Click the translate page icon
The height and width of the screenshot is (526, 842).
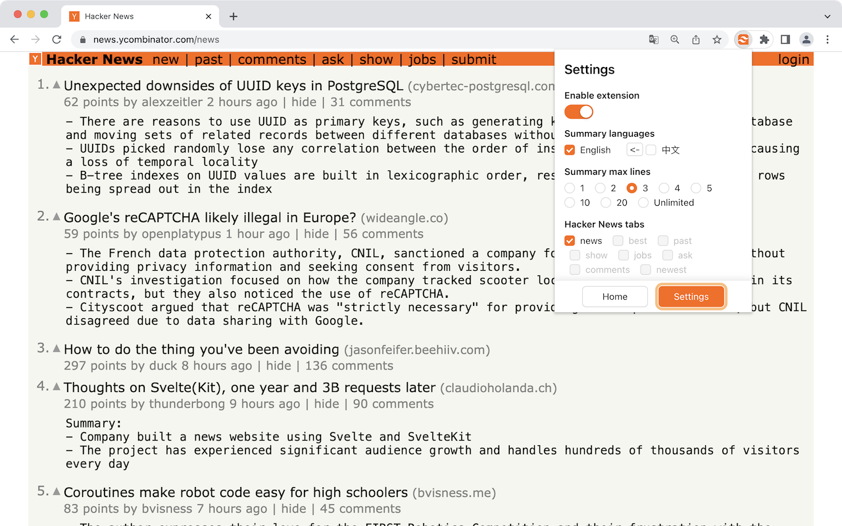[x=654, y=39]
